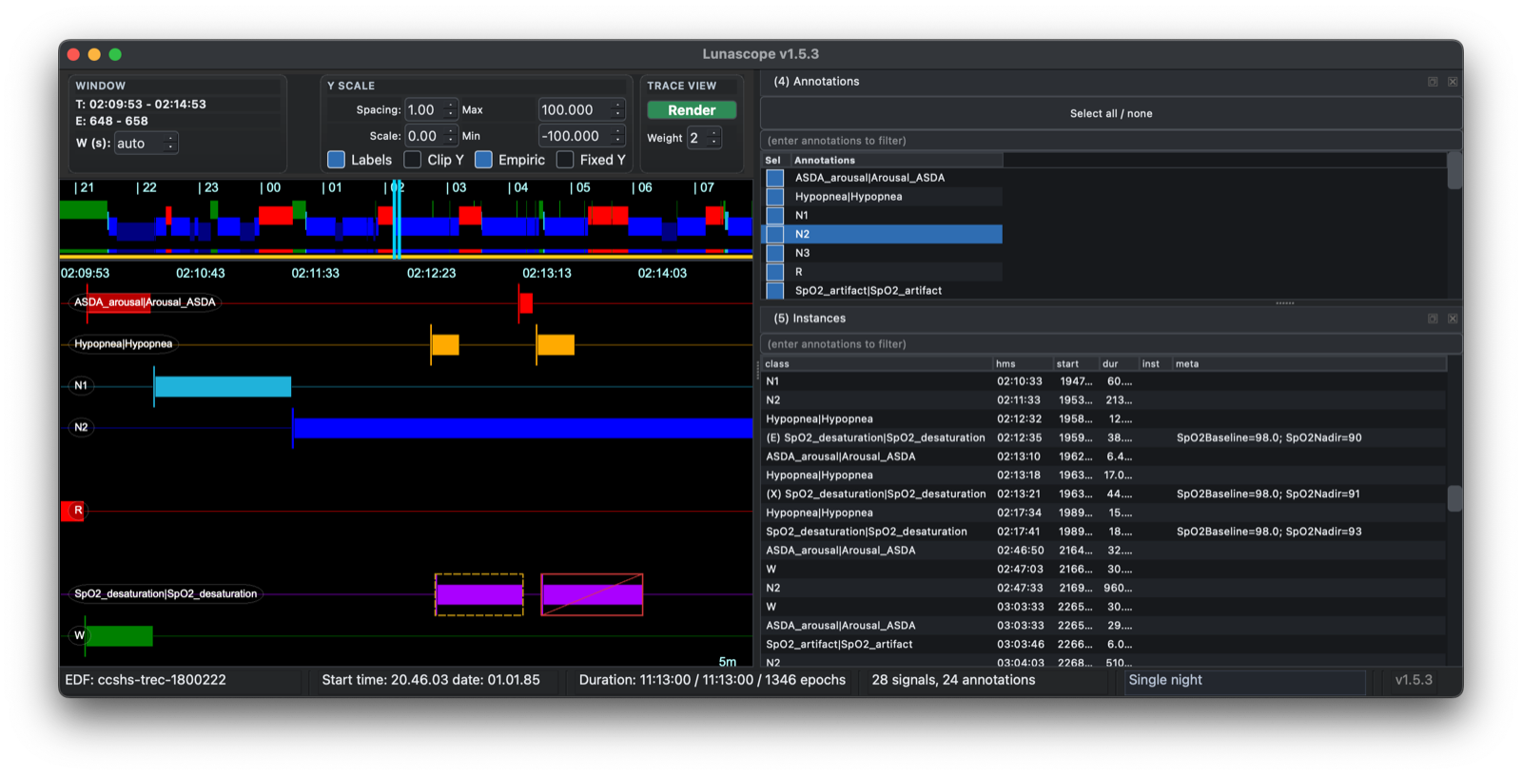Select the N2 02:47:33 instance row
The height and width of the screenshot is (775, 1522).
[1103, 588]
